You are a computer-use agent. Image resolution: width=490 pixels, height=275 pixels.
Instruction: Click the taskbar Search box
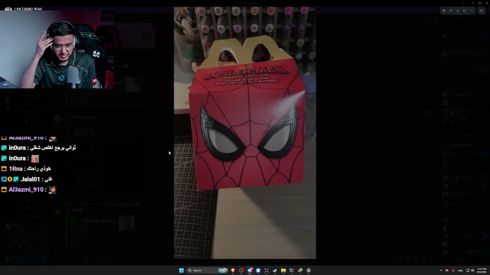pos(207,270)
